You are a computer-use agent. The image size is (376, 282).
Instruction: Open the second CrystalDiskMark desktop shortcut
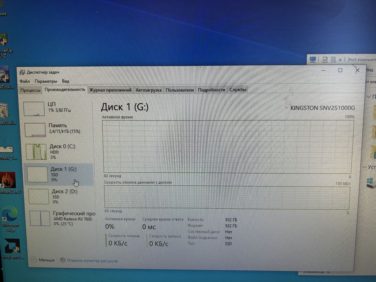[x=7, y=114]
